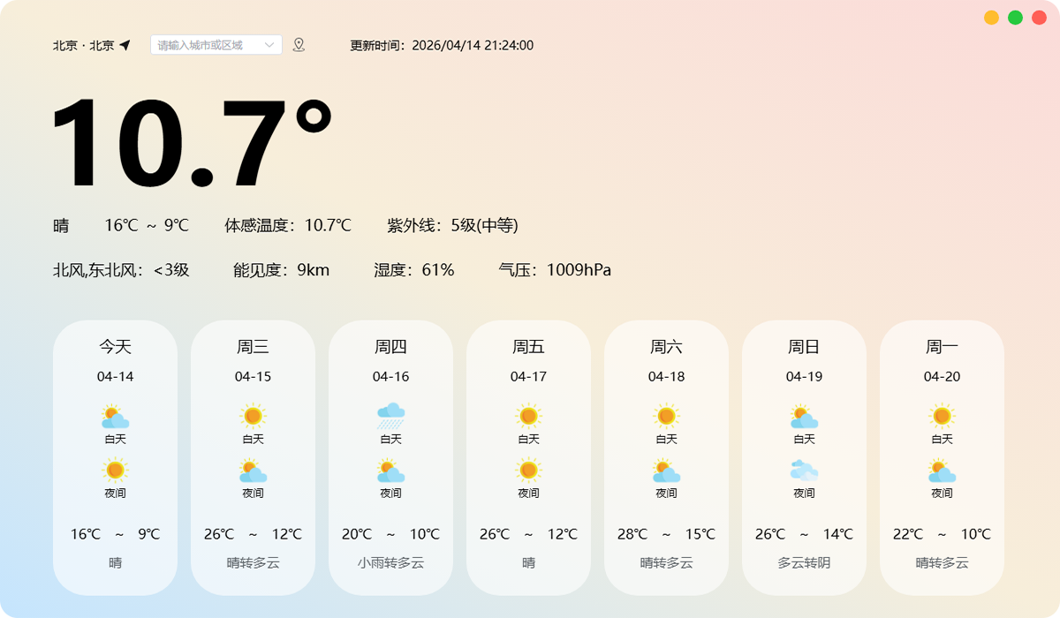The width and height of the screenshot is (1060, 618).
Task: Click today's nighttime sun icon
Action: click(x=115, y=471)
